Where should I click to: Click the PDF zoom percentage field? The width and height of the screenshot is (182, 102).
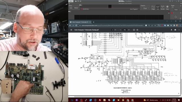pos(125,30)
